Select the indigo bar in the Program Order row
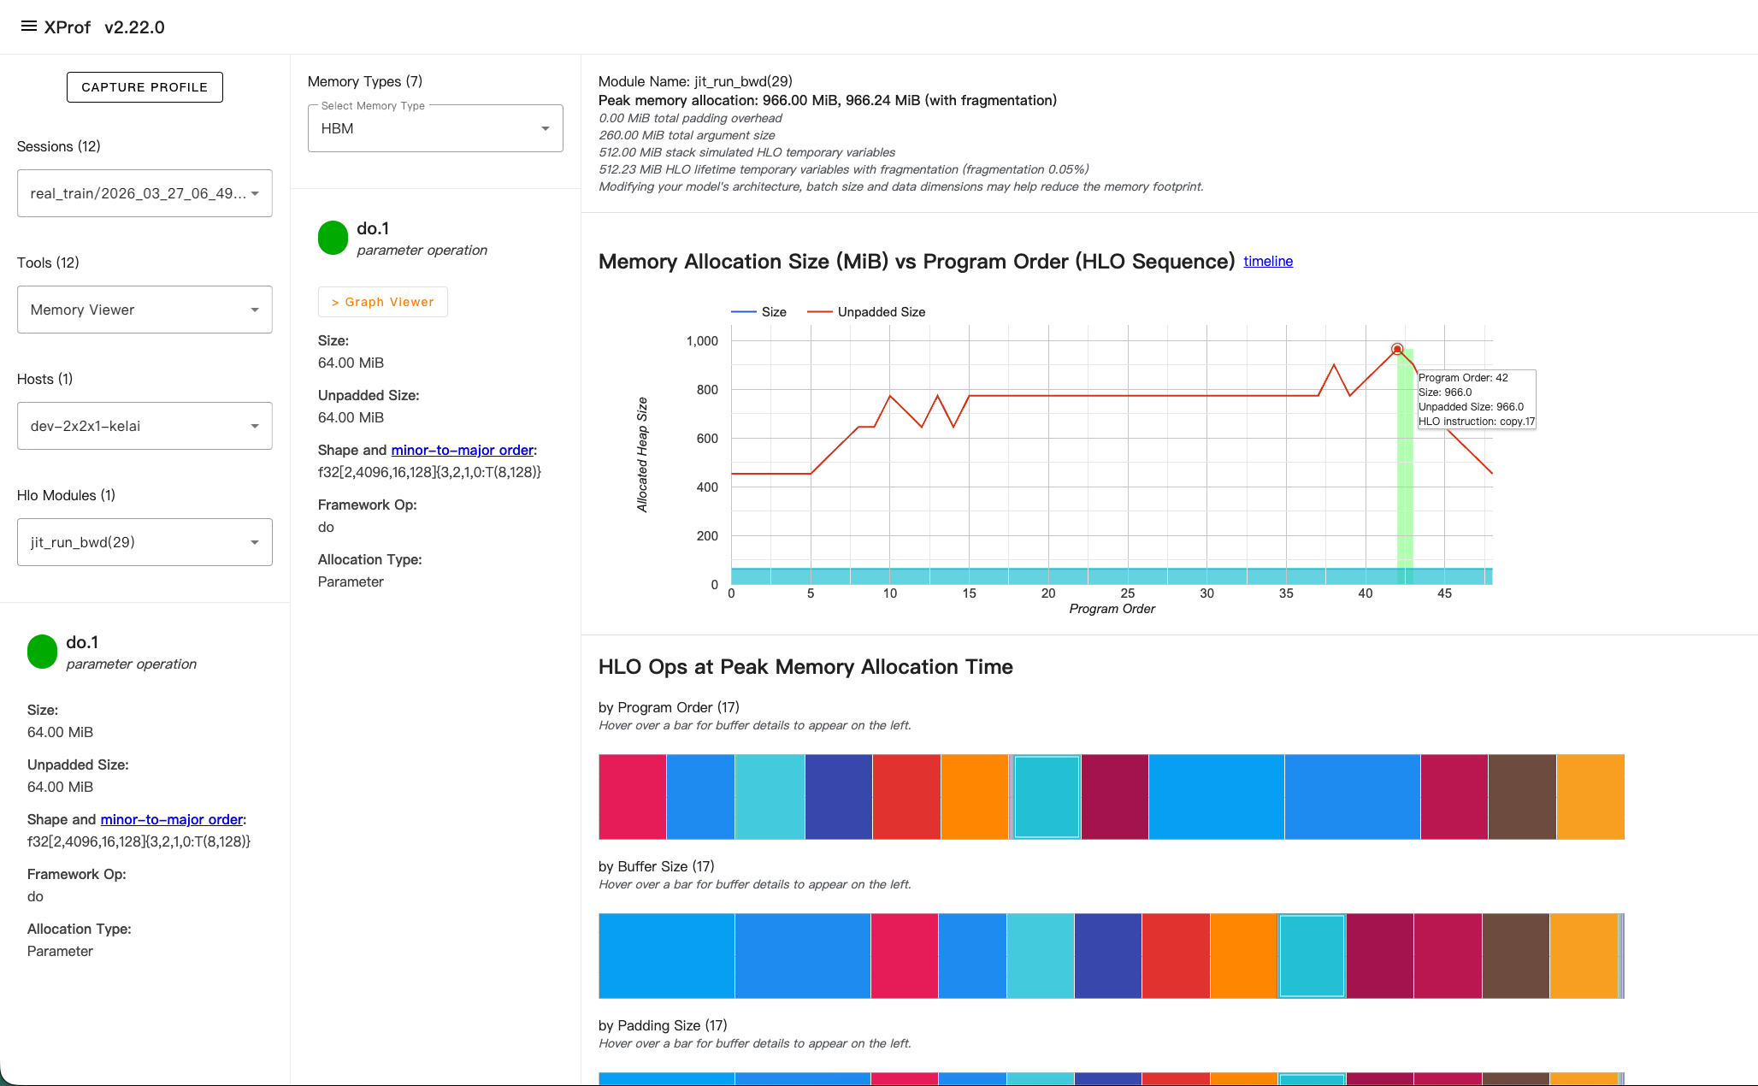1758x1086 pixels. (x=839, y=797)
